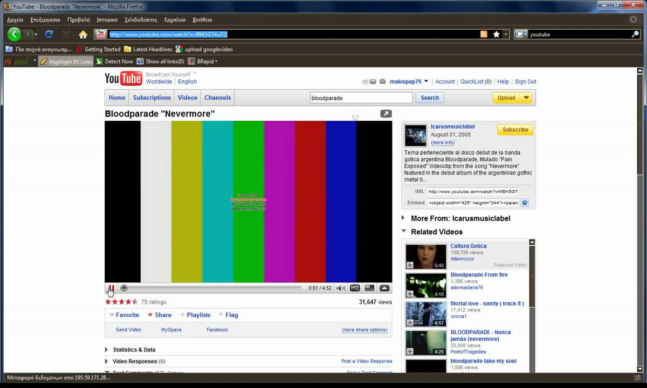
Task: Open the Cultura Gotica video thumbnail
Action: point(426,257)
